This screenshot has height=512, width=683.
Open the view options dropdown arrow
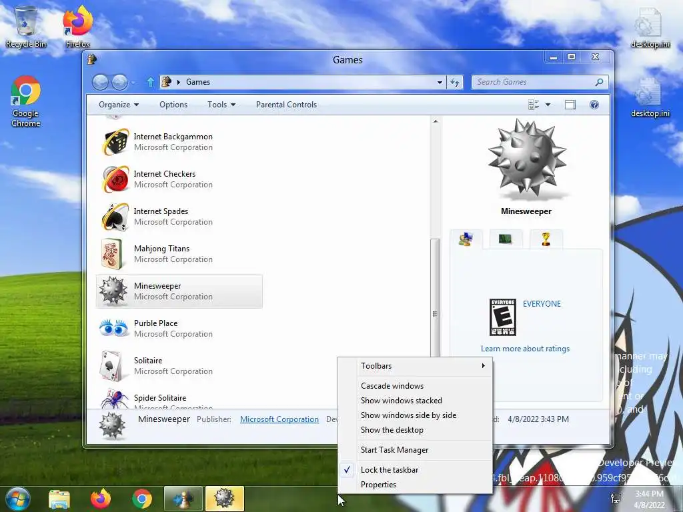pyautogui.click(x=548, y=105)
